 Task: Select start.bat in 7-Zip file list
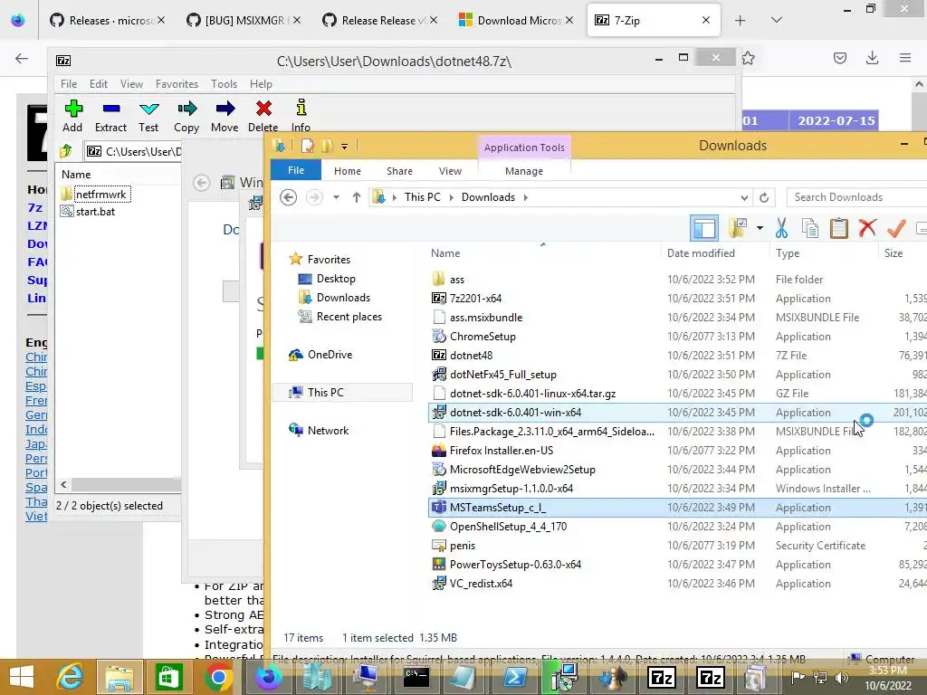pos(95,211)
